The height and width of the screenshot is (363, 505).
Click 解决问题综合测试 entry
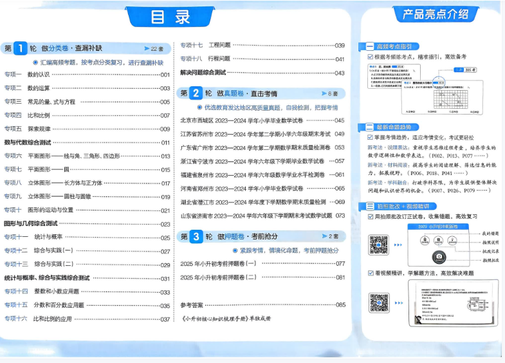pos(262,73)
